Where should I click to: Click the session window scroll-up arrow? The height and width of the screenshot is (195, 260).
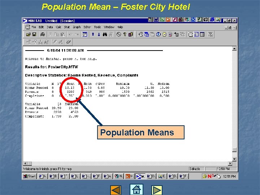tap(234, 49)
